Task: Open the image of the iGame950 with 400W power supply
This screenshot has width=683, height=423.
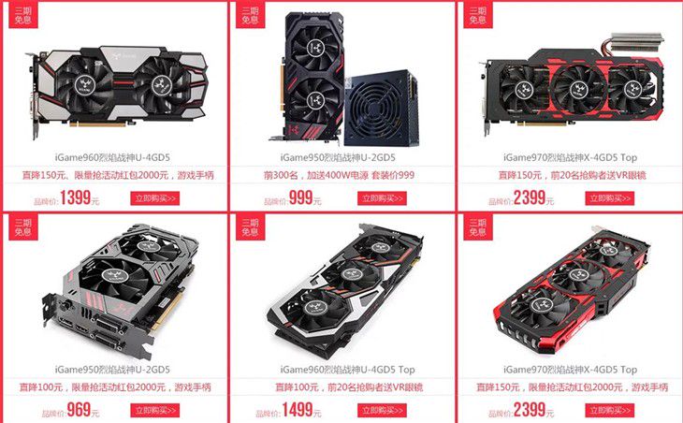Action: (344, 79)
